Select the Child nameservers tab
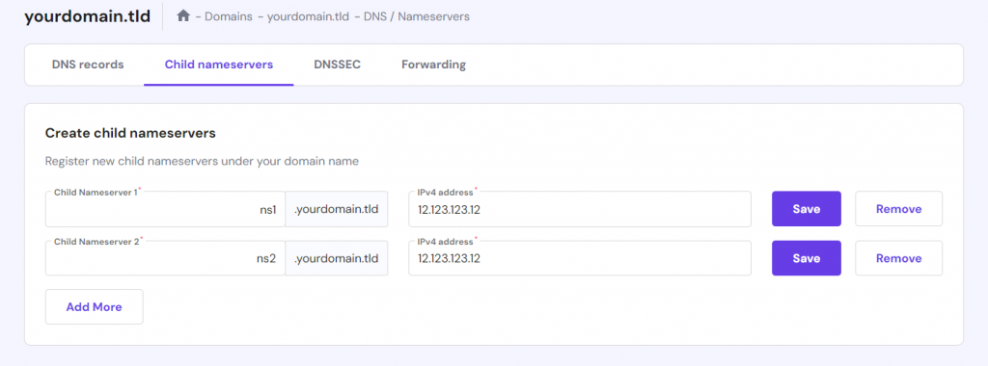The width and height of the screenshot is (988, 366). coord(219,65)
